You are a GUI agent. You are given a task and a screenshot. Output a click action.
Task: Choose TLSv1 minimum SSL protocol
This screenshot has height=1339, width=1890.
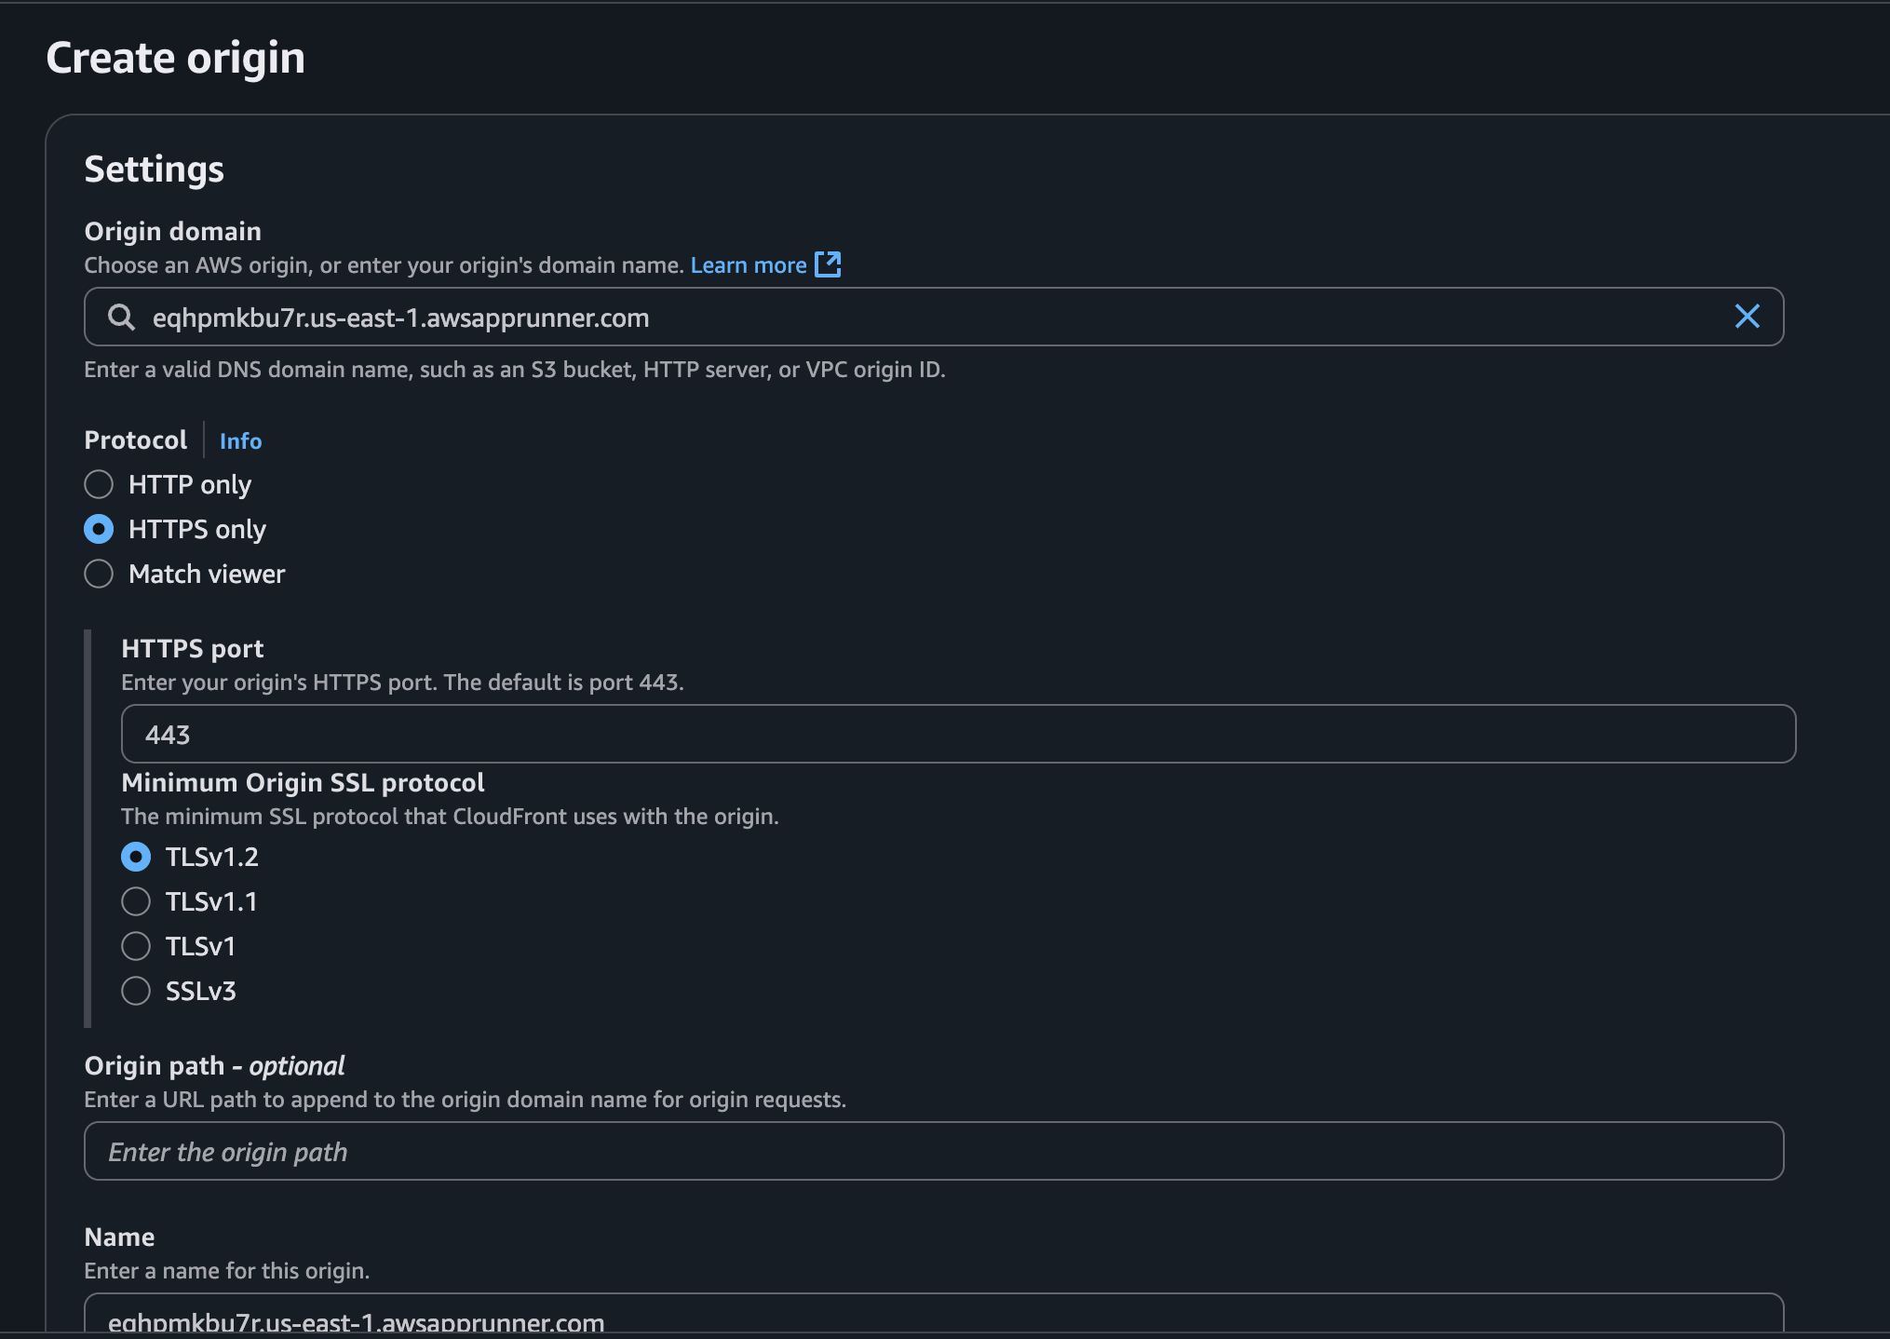(136, 946)
